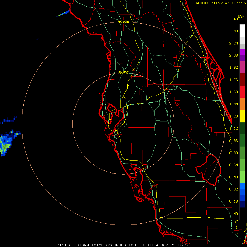This screenshot has width=247, height=247.
Task: Click the 1.28 legend value
Action: coord(234,116)
